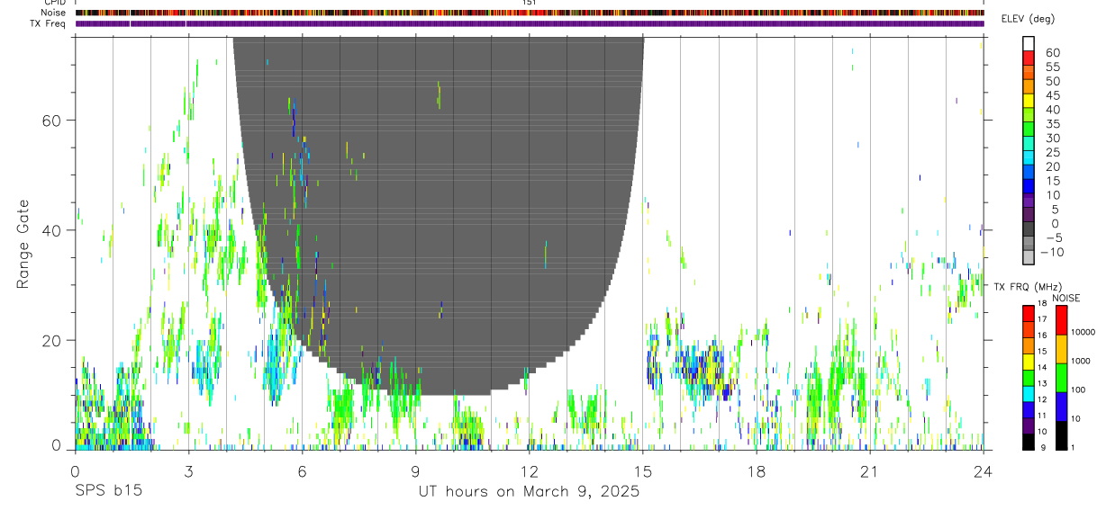Click the multicolored Noise strip at top
Screen dimensions: 1106x510
pyautogui.click(x=530, y=13)
